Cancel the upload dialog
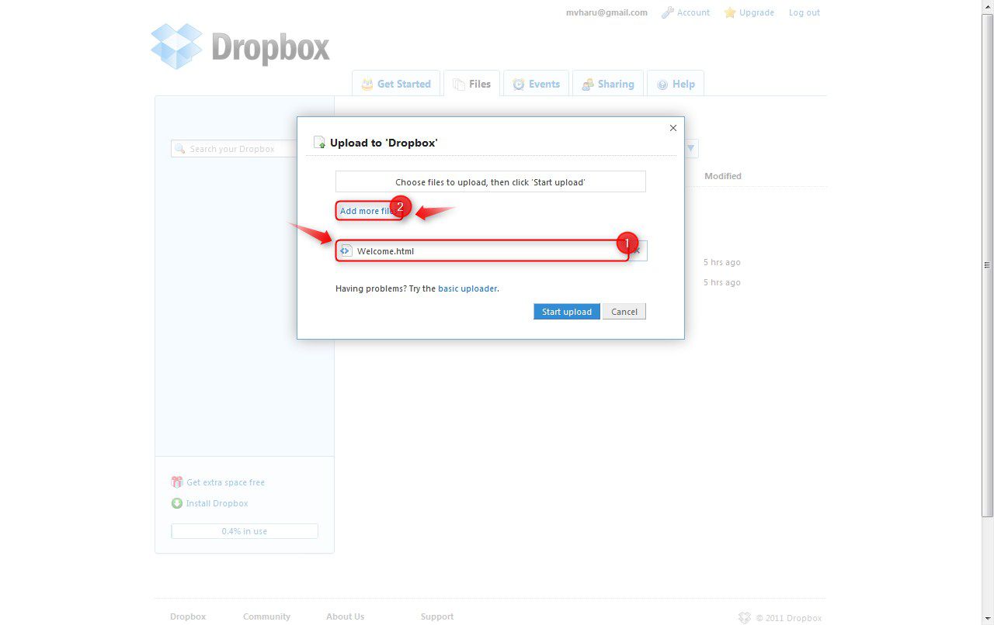This screenshot has height=625, width=994. click(x=624, y=312)
